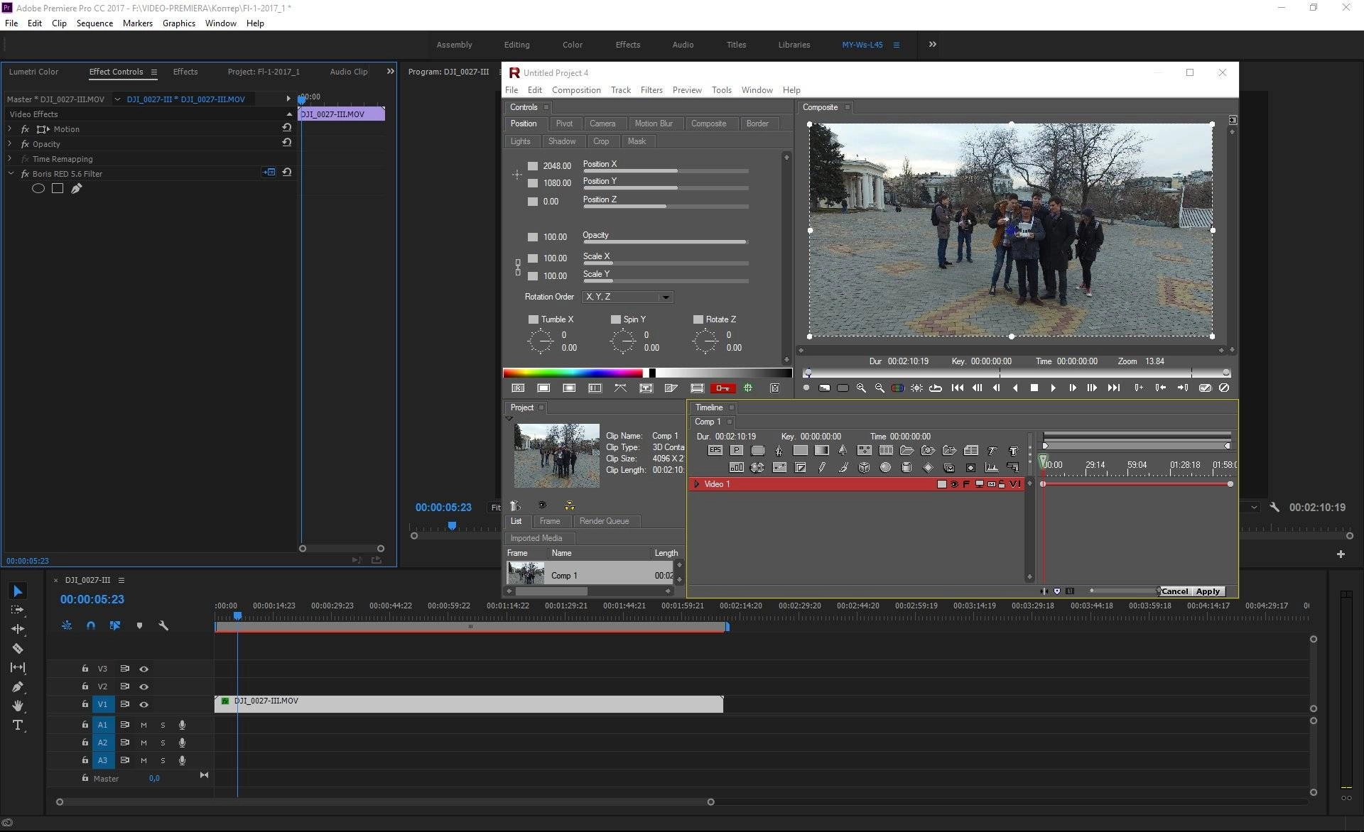The height and width of the screenshot is (832, 1364).
Task: Reset the Opacity effect
Action: coord(287,143)
